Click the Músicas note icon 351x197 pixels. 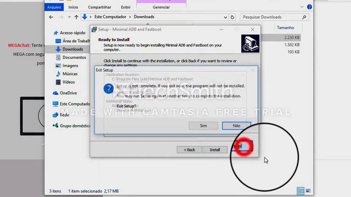(58, 74)
